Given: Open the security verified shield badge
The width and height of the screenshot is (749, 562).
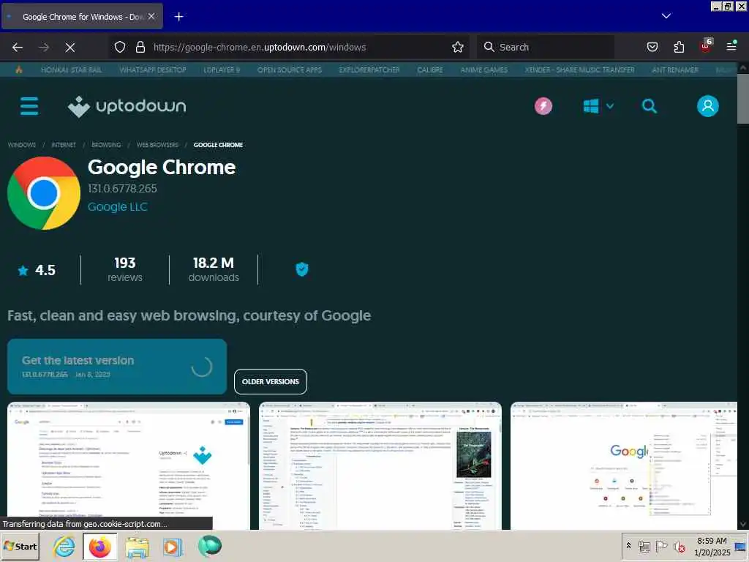Looking at the screenshot, I should click(x=302, y=269).
